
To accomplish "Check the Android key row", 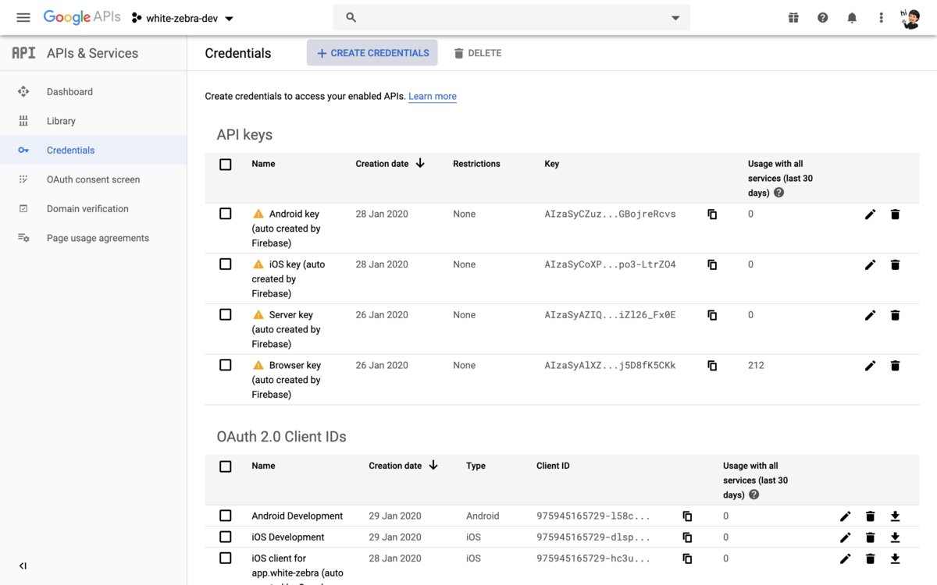I will [x=226, y=214].
